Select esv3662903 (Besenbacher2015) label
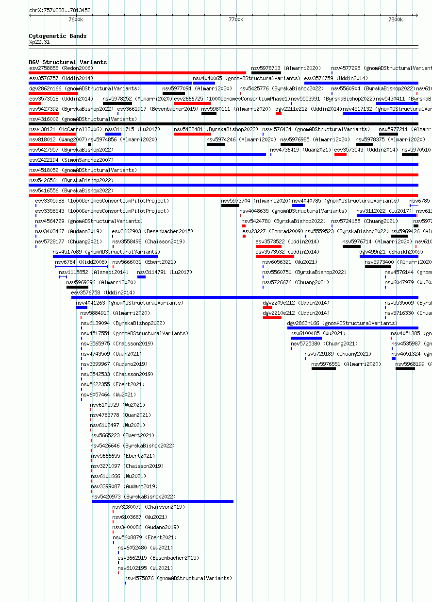 [x=152, y=232]
